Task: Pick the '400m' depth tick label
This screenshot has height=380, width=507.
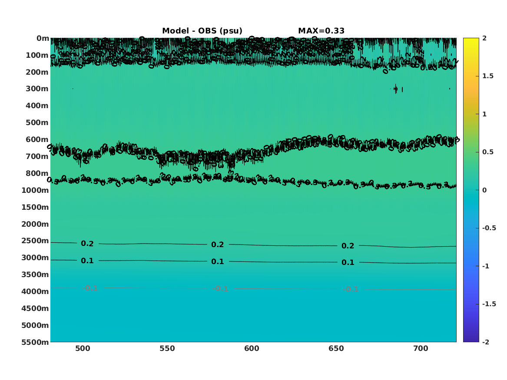Action: 37,106
